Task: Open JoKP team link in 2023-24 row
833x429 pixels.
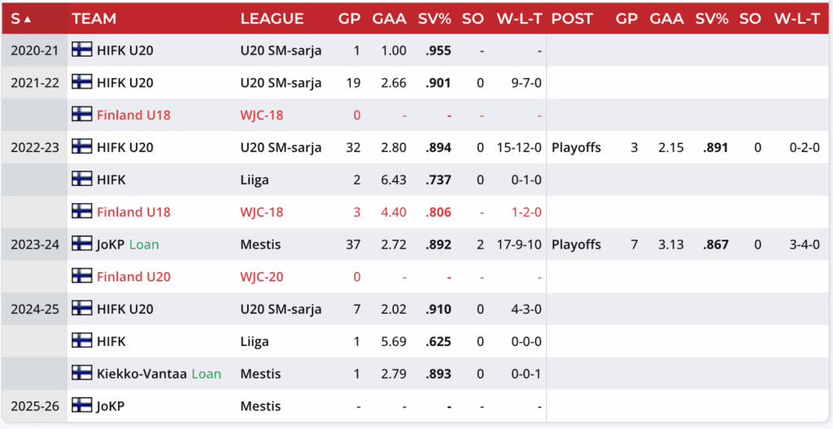Action: 111,244
